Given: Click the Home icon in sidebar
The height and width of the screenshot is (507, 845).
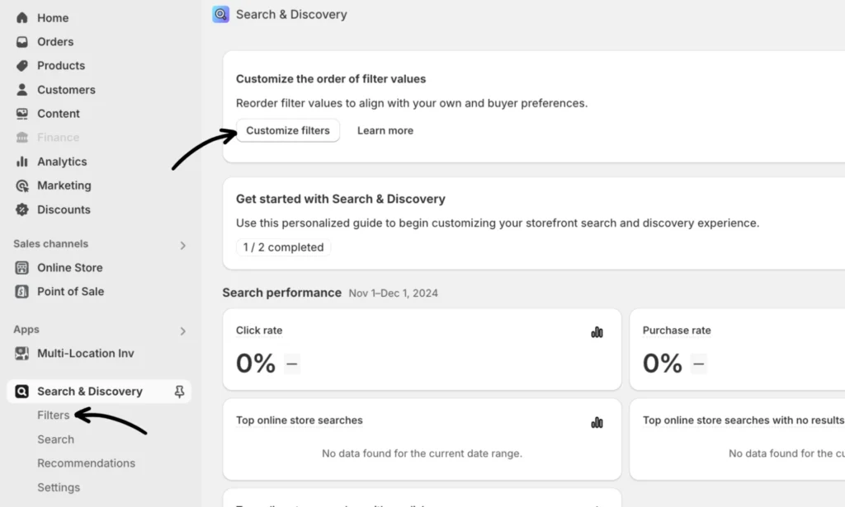Looking at the screenshot, I should click(22, 18).
